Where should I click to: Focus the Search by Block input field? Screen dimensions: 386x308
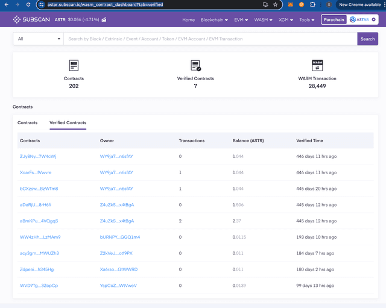(x=210, y=39)
